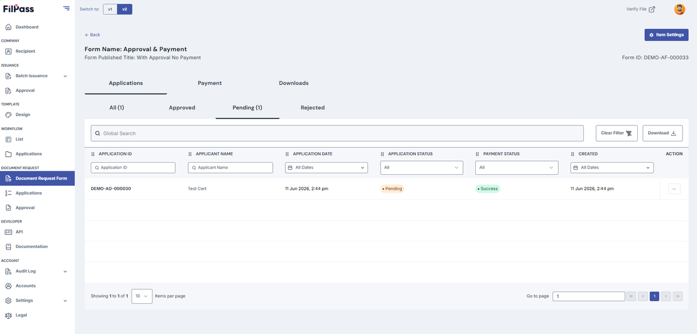Focus the Go to page field
The height and width of the screenshot is (334, 697).
(x=588, y=296)
